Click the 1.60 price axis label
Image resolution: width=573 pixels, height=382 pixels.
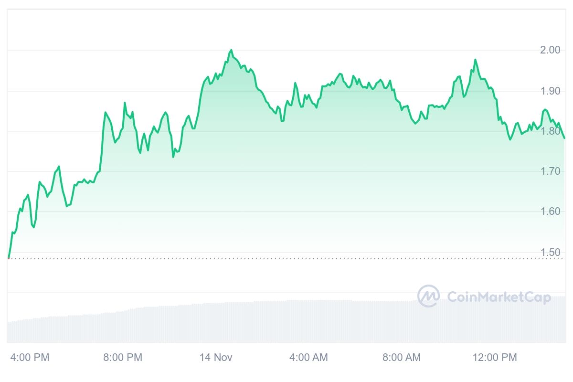tap(550, 212)
